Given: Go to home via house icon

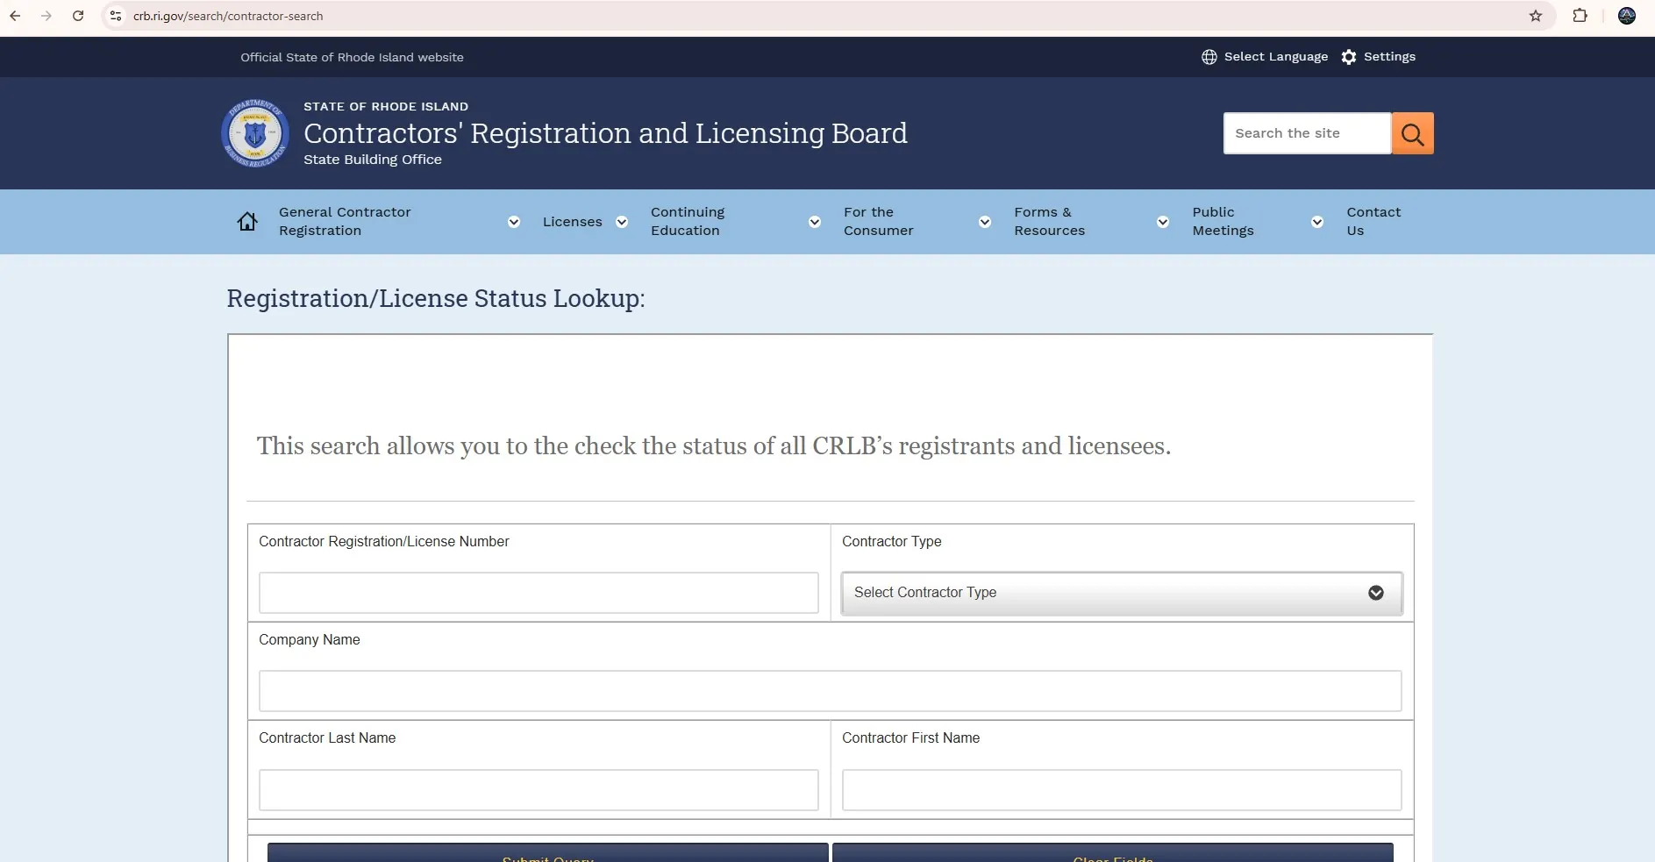Looking at the screenshot, I should (x=247, y=222).
